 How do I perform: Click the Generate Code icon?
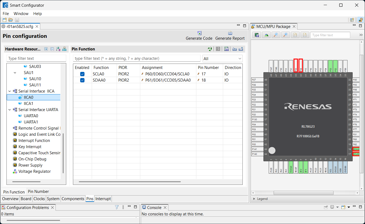click(x=199, y=33)
